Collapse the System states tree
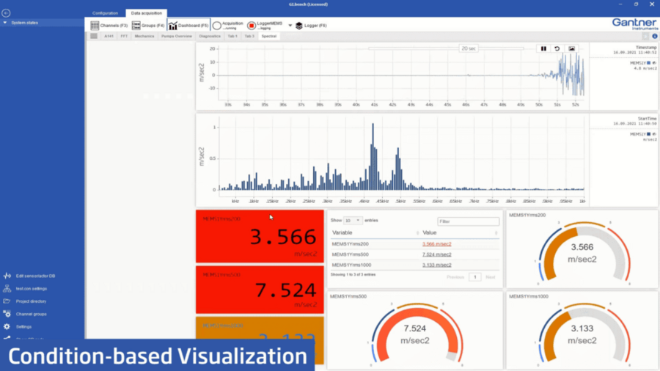The height and width of the screenshot is (371, 660). pyautogui.click(x=5, y=23)
